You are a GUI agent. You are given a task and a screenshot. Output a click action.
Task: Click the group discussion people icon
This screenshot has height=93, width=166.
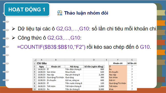pos(60,13)
